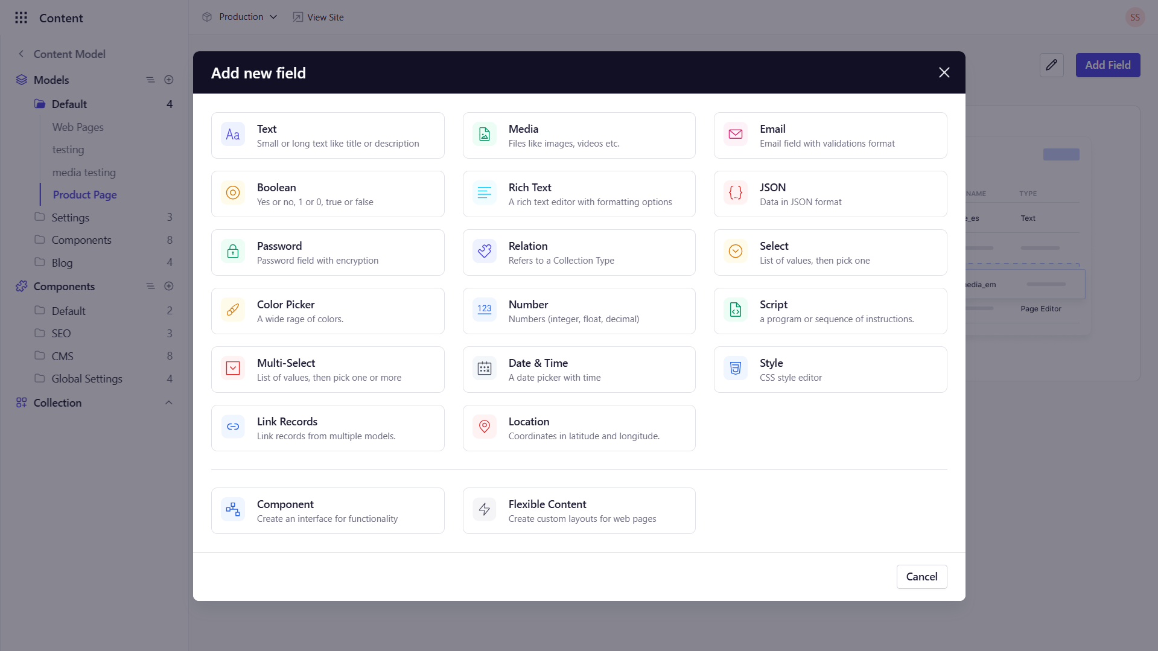Choose the Media field icon

pos(485,135)
